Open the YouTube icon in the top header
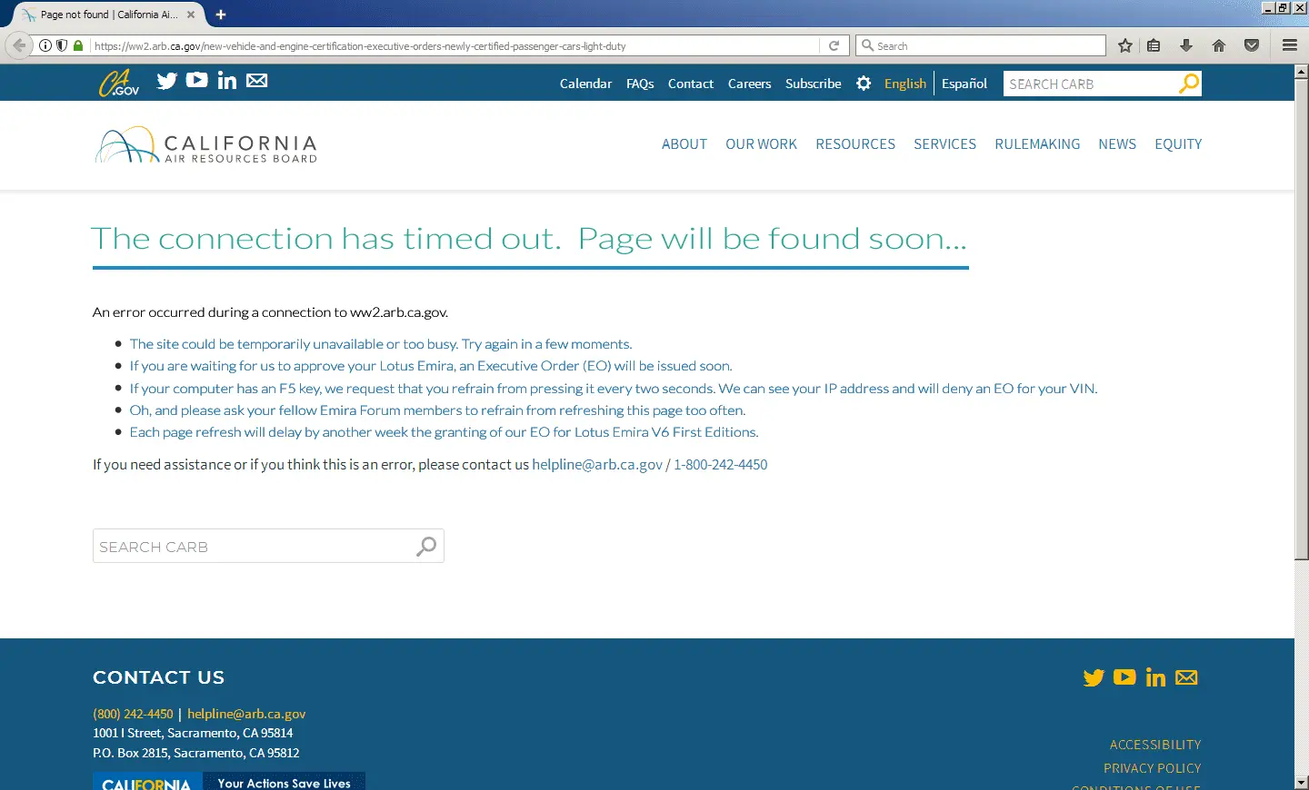The image size is (1309, 790). [196, 80]
